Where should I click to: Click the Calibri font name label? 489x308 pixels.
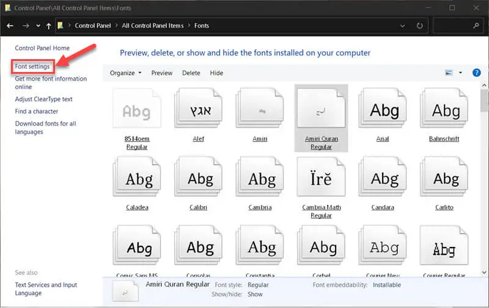pyautogui.click(x=198, y=207)
